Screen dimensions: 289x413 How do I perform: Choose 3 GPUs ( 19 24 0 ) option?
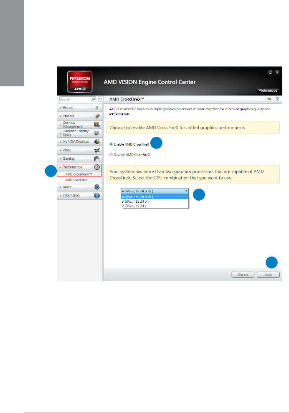click(155, 201)
